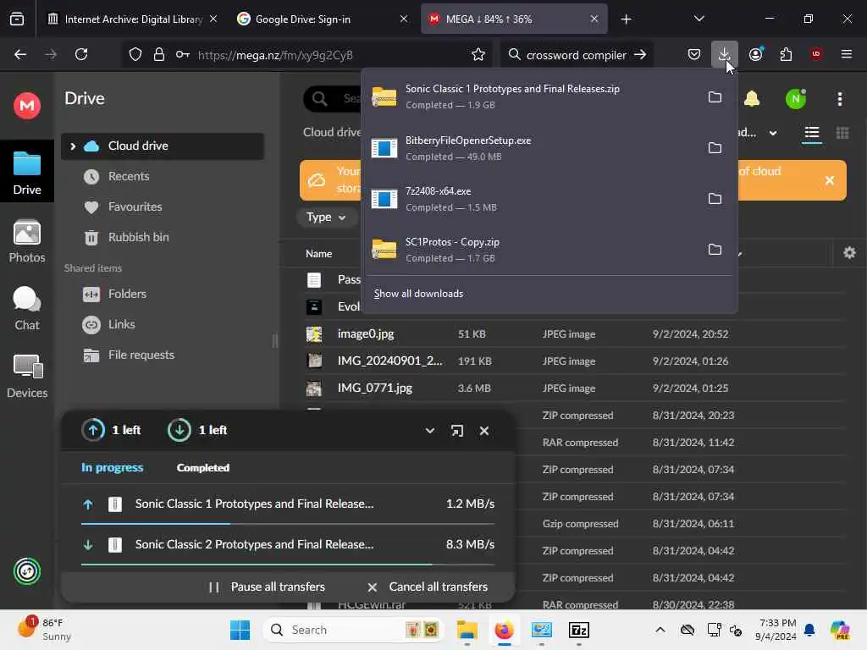
Task: Show folder for 7z2408-x64.exe download
Action: pos(715,199)
